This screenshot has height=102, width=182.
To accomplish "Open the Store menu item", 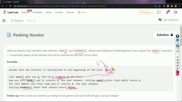I will [x=82, y=12].
